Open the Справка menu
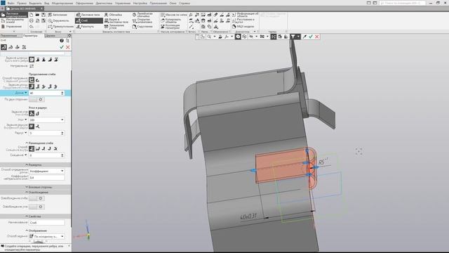This screenshot has height=253, width=449. [185, 3]
